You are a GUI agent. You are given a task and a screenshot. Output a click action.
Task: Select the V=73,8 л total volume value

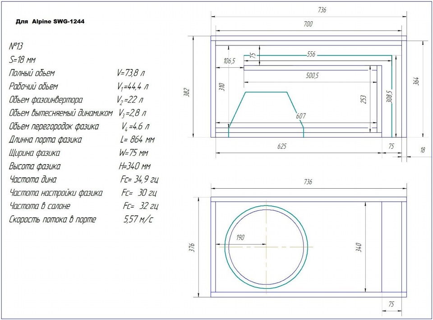tap(130, 73)
